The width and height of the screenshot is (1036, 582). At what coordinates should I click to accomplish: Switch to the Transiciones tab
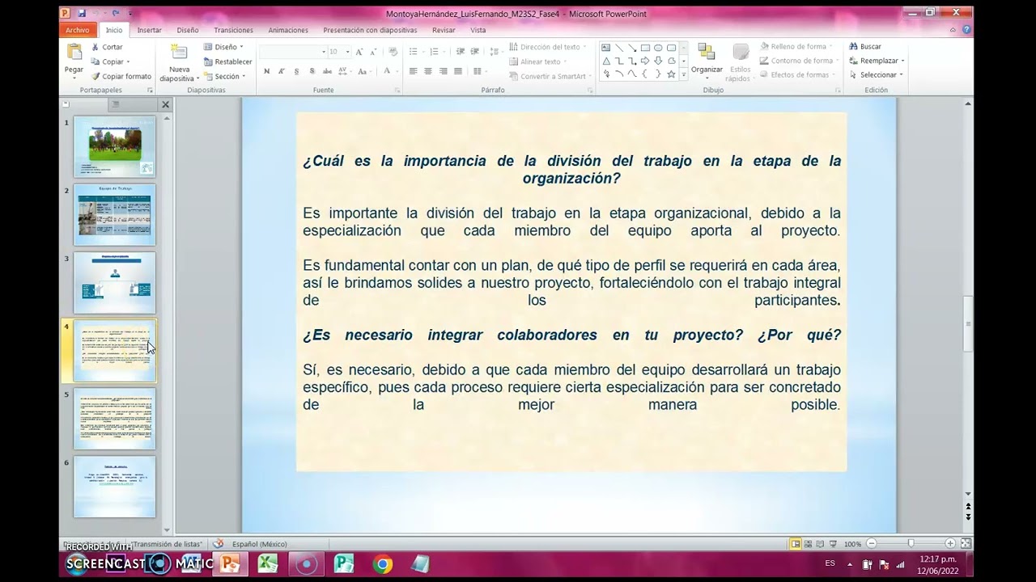click(233, 30)
